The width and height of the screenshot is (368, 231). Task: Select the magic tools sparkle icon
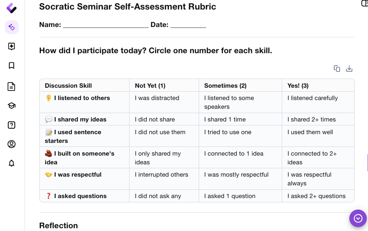12,27
